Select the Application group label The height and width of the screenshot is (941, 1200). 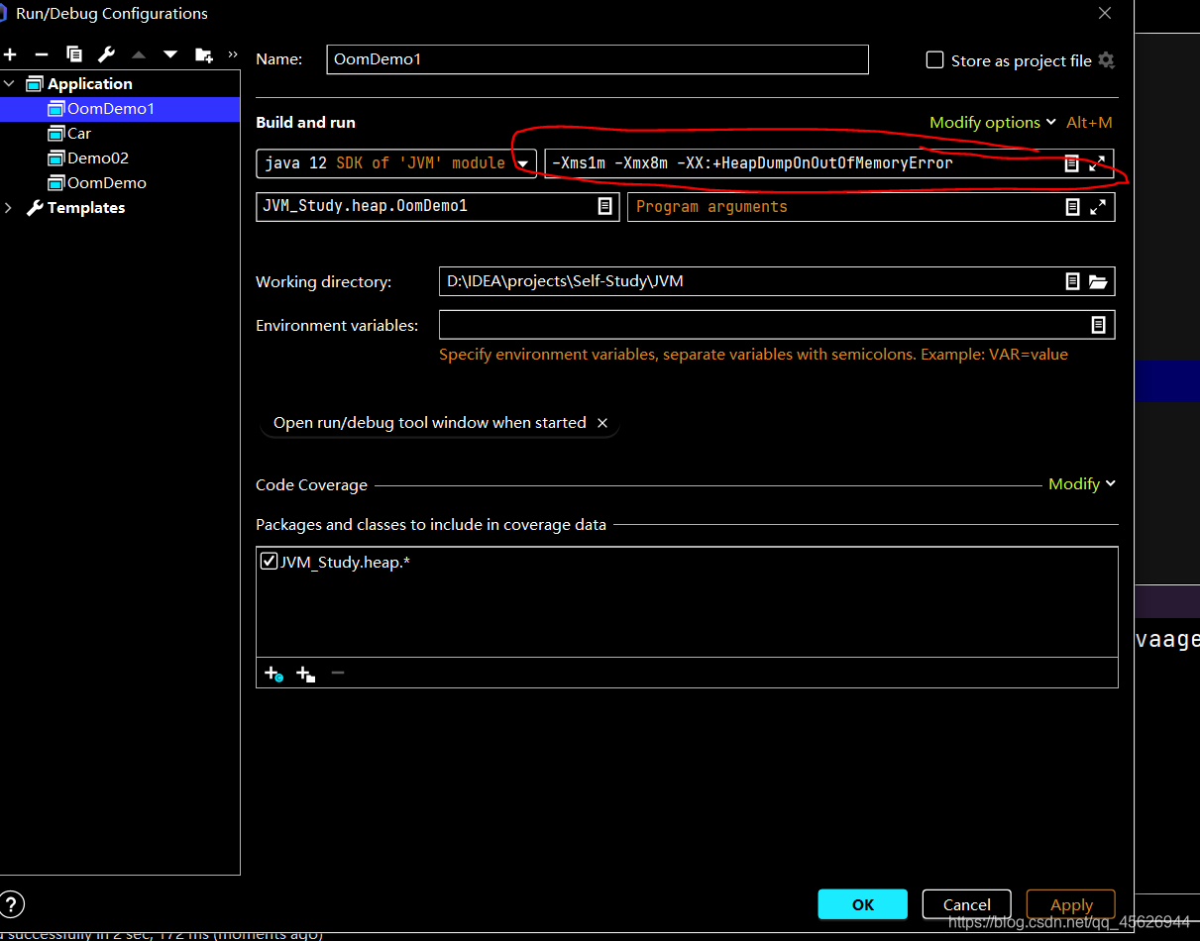[89, 84]
